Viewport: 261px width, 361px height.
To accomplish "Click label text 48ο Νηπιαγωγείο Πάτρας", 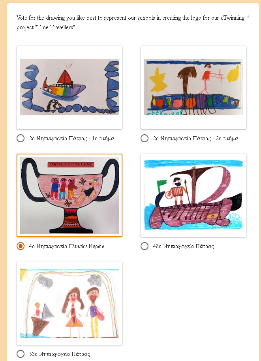I will coord(184,246).
